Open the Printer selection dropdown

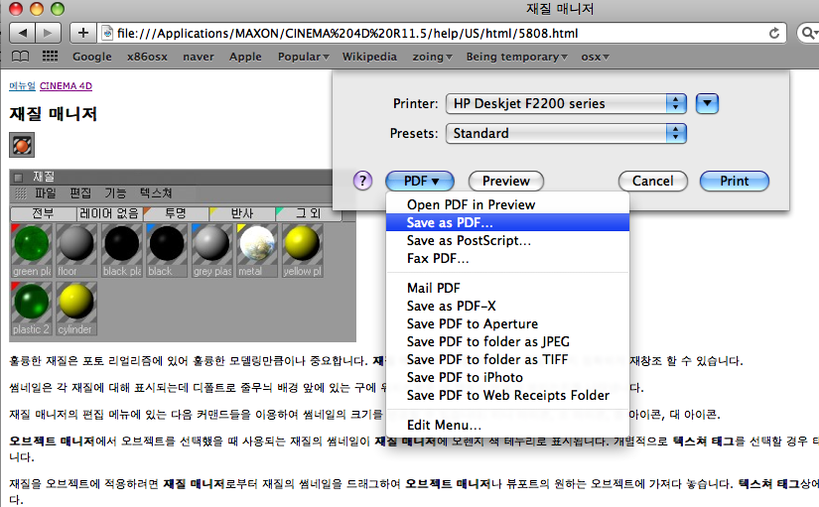point(566,103)
